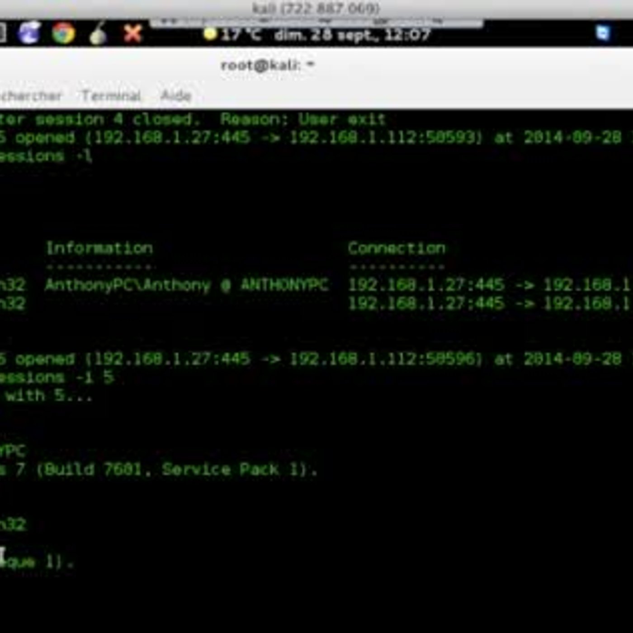Click the AnthonyPC\Anthony @ ANTHONYPC session entry

[x=186, y=285]
